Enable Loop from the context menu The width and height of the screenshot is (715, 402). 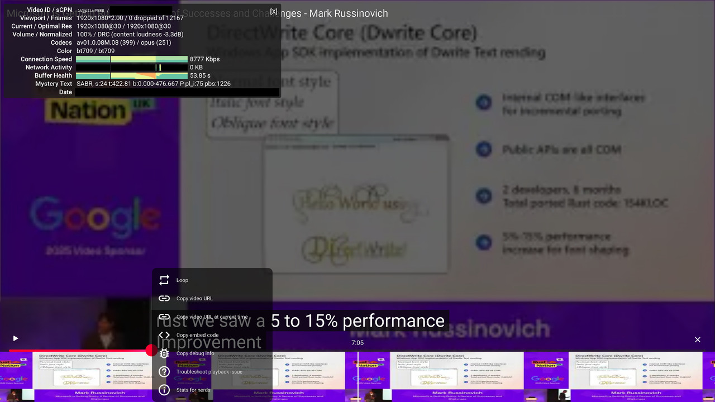click(x=212, y=280)
